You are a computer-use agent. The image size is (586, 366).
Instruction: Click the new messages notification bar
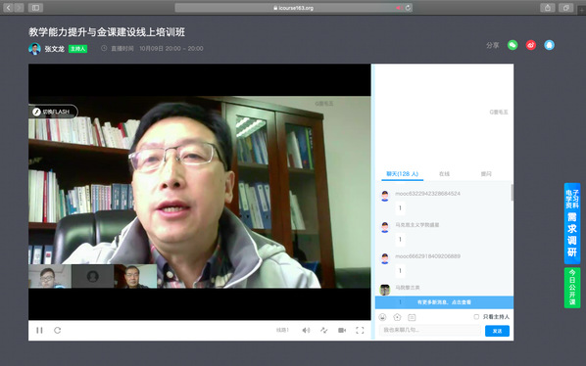[x=444, y=302]
